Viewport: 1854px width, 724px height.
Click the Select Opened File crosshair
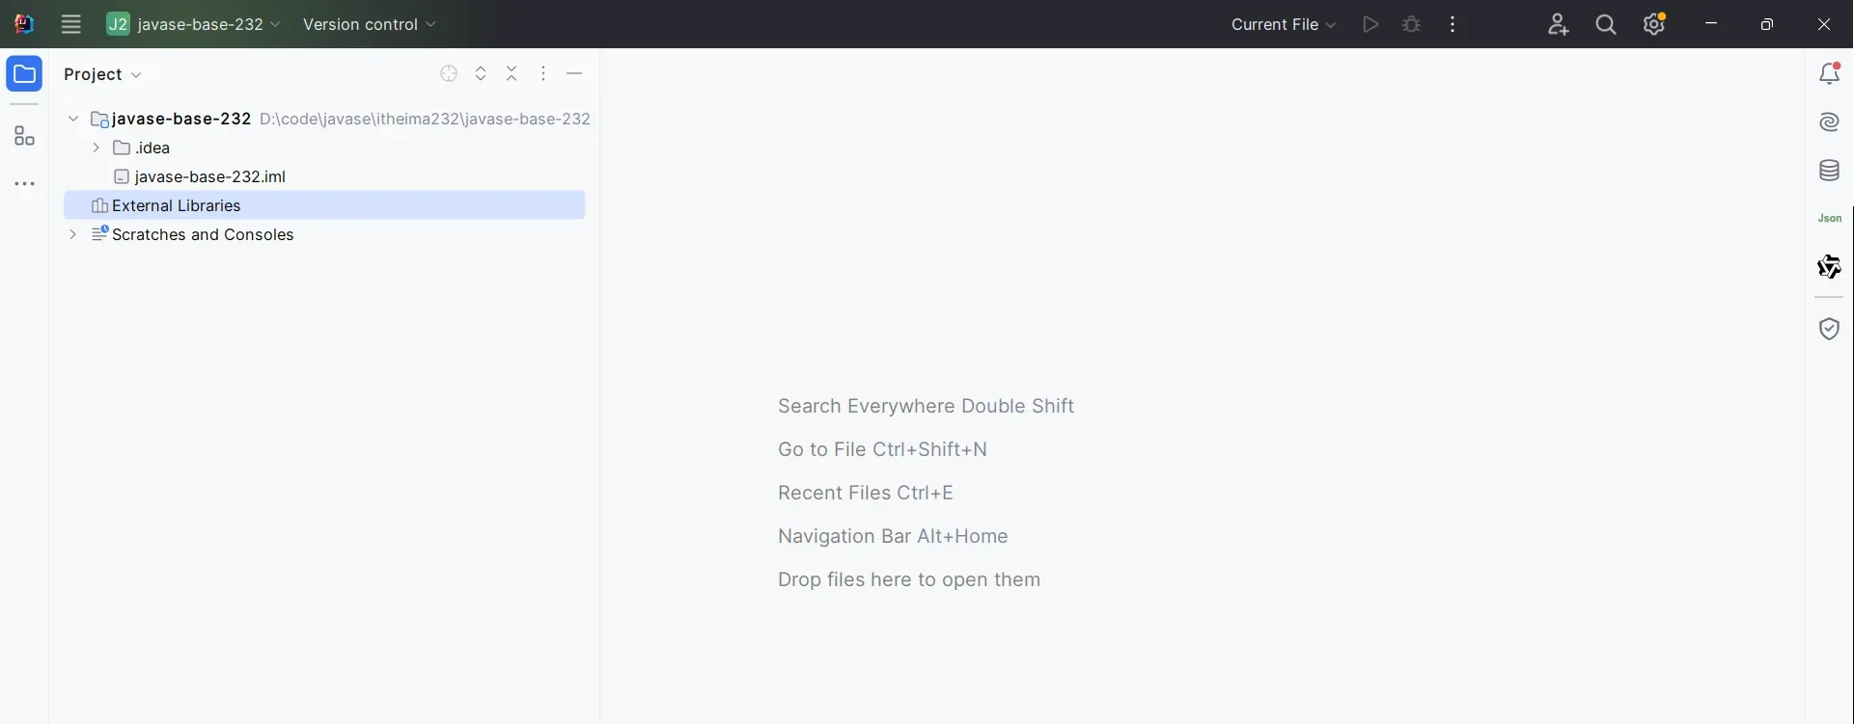(449, 74)
